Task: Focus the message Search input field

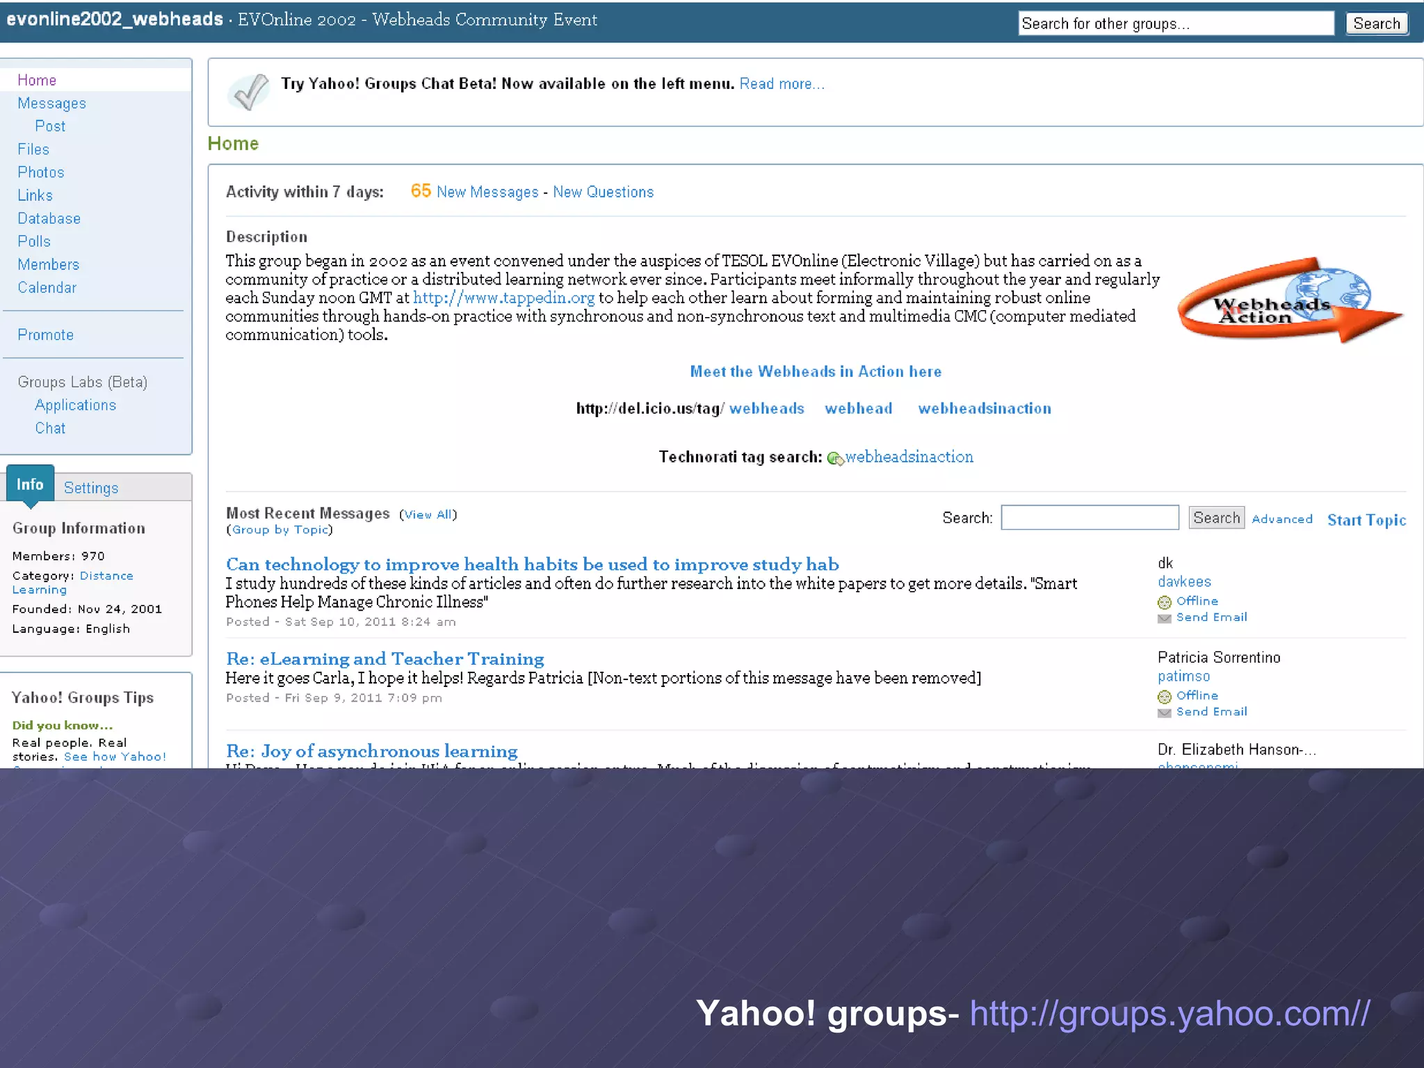Action: (x=1090, y=517)
